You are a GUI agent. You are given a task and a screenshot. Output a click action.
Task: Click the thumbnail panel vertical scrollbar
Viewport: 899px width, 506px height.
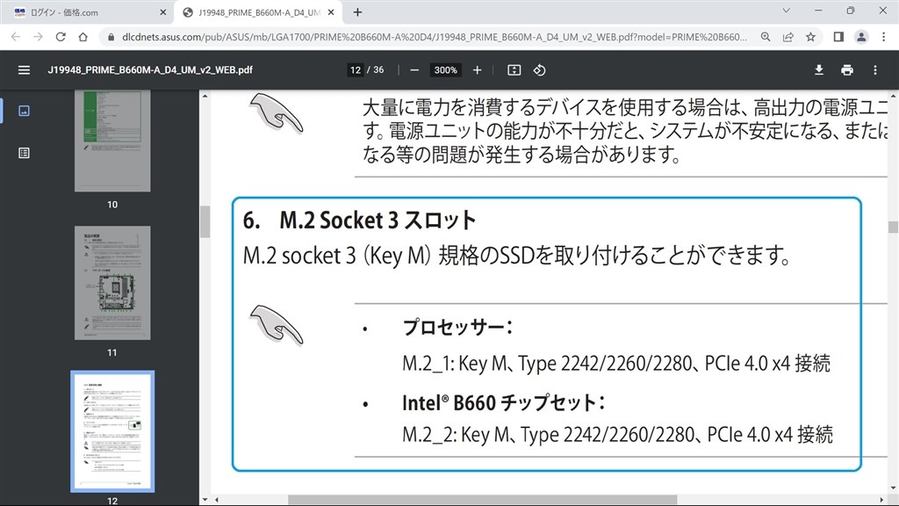pos(205,220)
